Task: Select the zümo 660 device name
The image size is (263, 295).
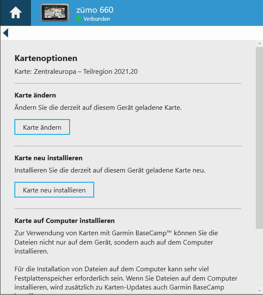Action: coord(95,10)
